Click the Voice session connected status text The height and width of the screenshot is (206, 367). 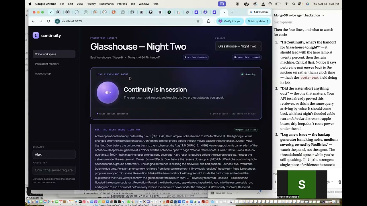pos(112,114)
